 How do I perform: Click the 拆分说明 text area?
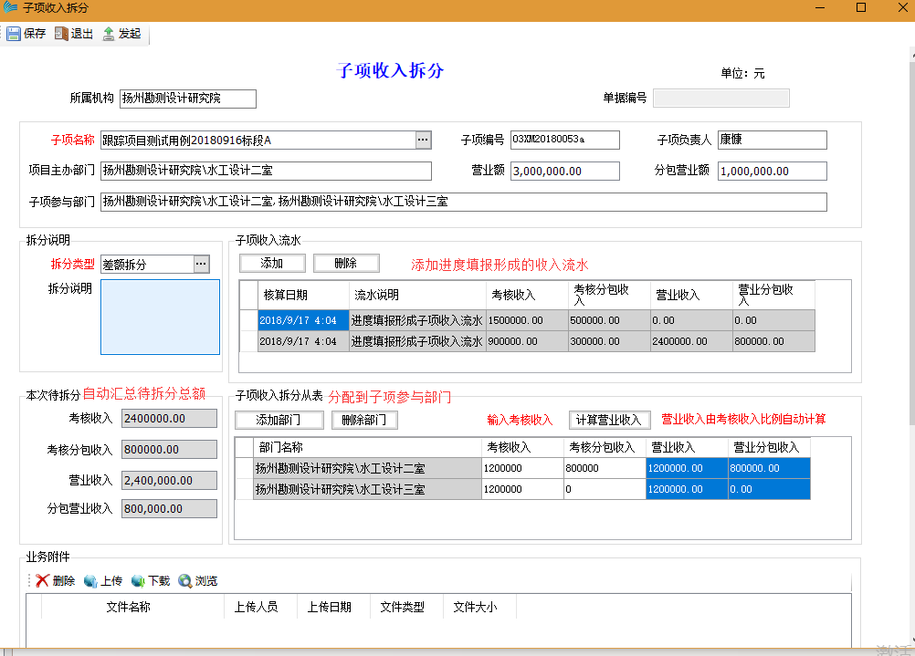pyautogui.click(x=161, y=317)
